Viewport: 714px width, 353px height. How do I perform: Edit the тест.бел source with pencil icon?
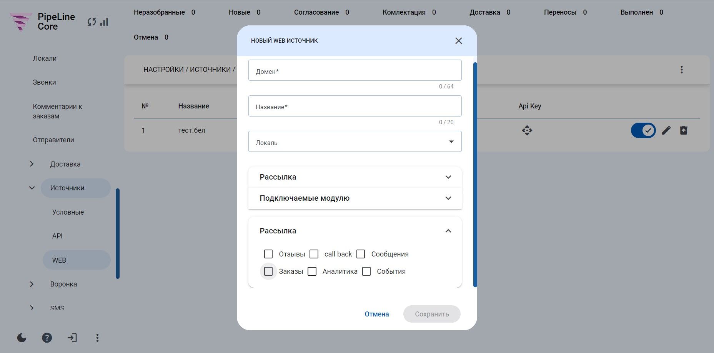click(666, 130)
